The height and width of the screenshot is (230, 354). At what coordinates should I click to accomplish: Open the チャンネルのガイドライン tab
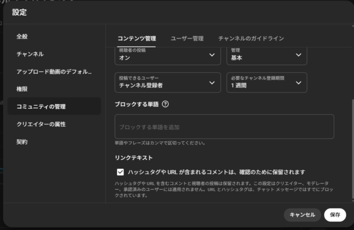(x=251, y=38)
